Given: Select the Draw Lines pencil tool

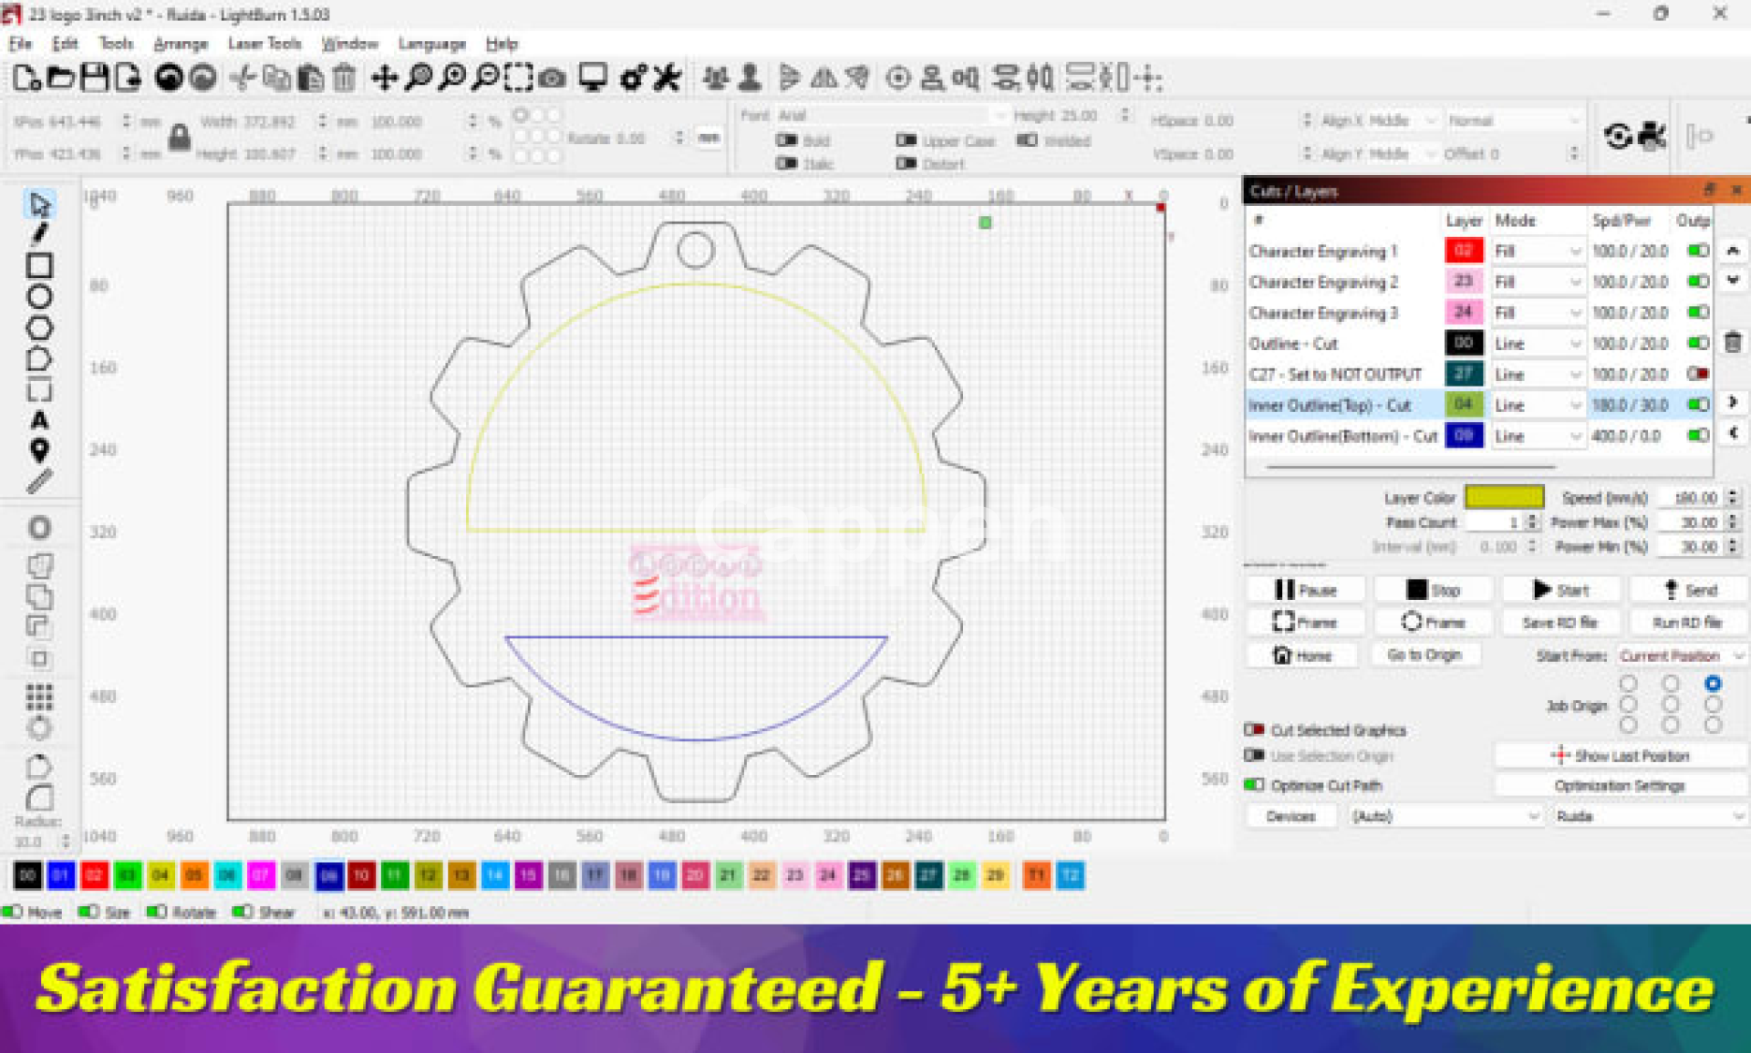Looking at the screenshot, I should 39,233.
